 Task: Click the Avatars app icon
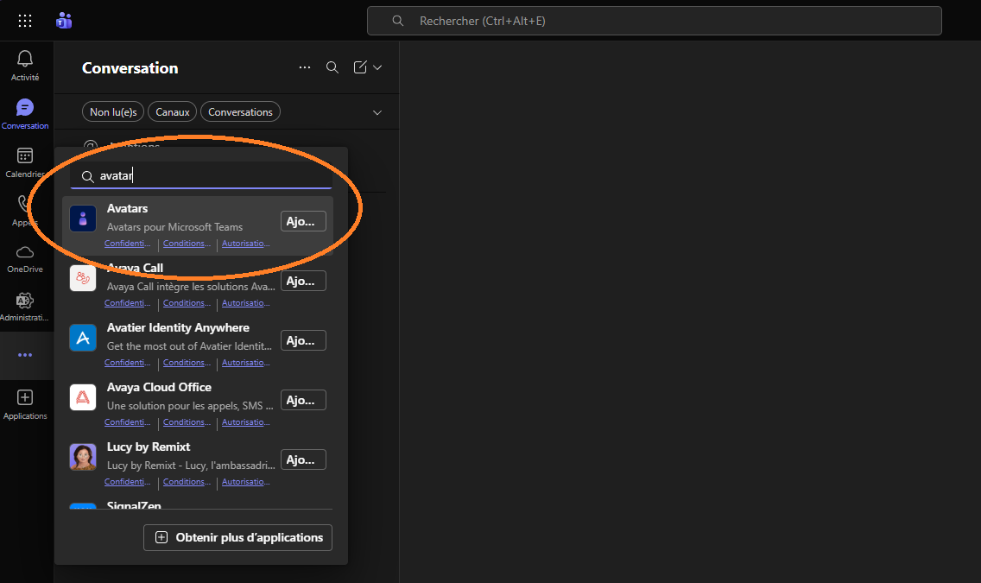tap(83, 219)
